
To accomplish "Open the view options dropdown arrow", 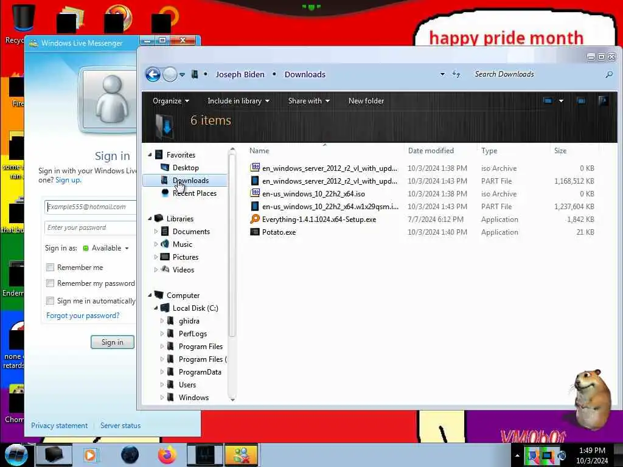I will click(561, 101).
